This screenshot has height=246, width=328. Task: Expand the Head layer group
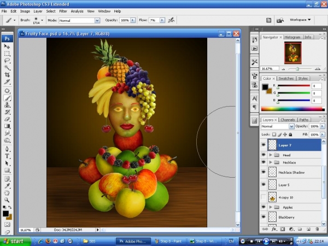coord(271,155)
